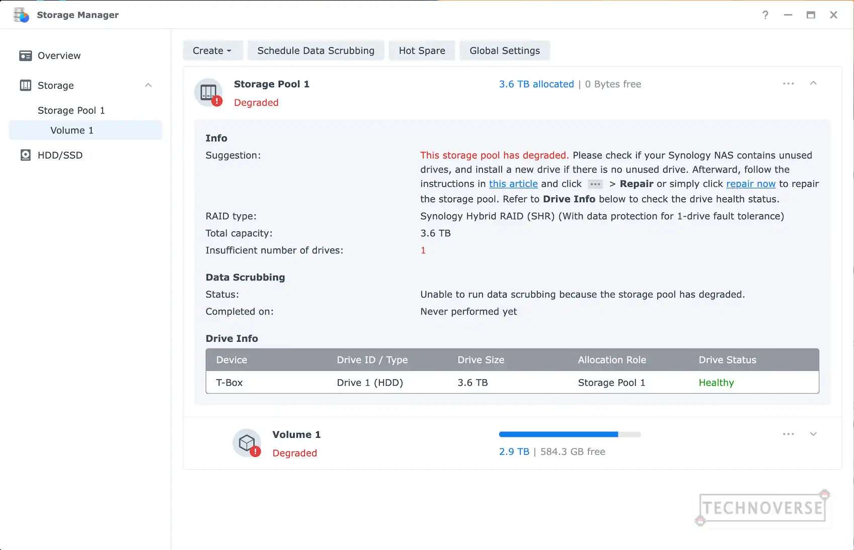This screenshot has height=550, width=854.
Task: Click the Data Scrubbing section heading
Action: click(x=245, y=278)
